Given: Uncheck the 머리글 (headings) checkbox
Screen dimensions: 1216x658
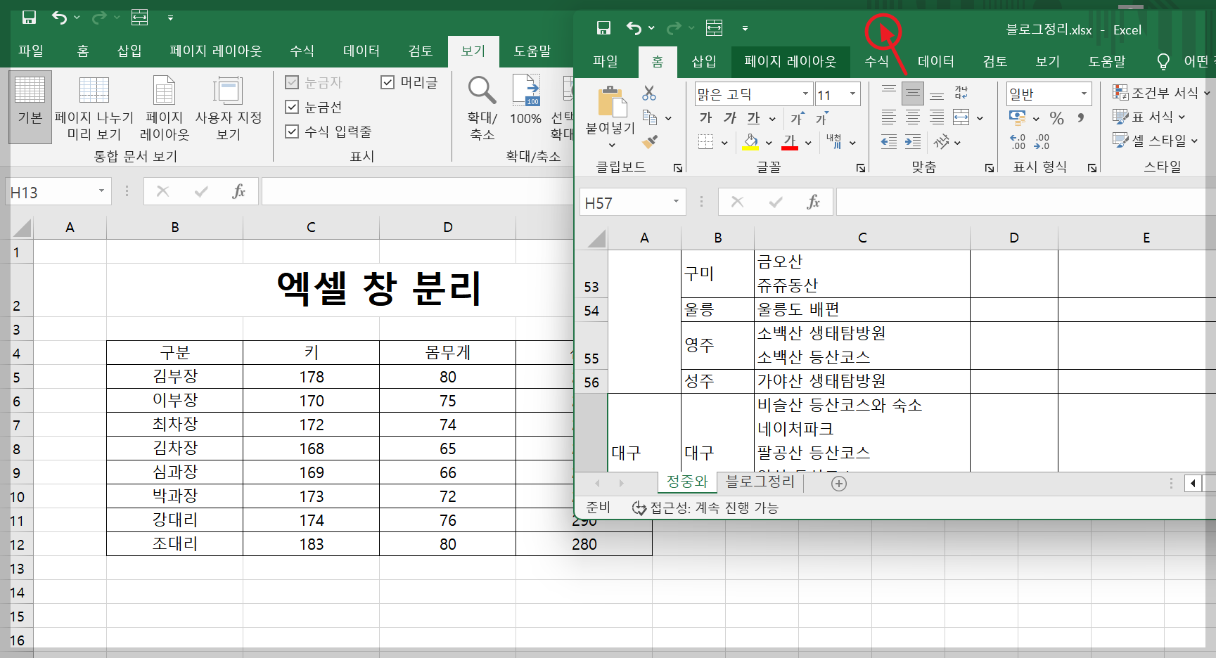Looking at the screenshot, I should (388, 82).
